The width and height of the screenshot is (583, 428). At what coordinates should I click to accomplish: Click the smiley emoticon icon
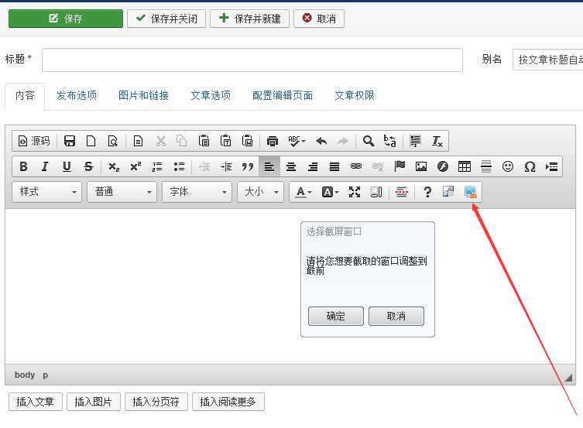click(x=508, y=166)
